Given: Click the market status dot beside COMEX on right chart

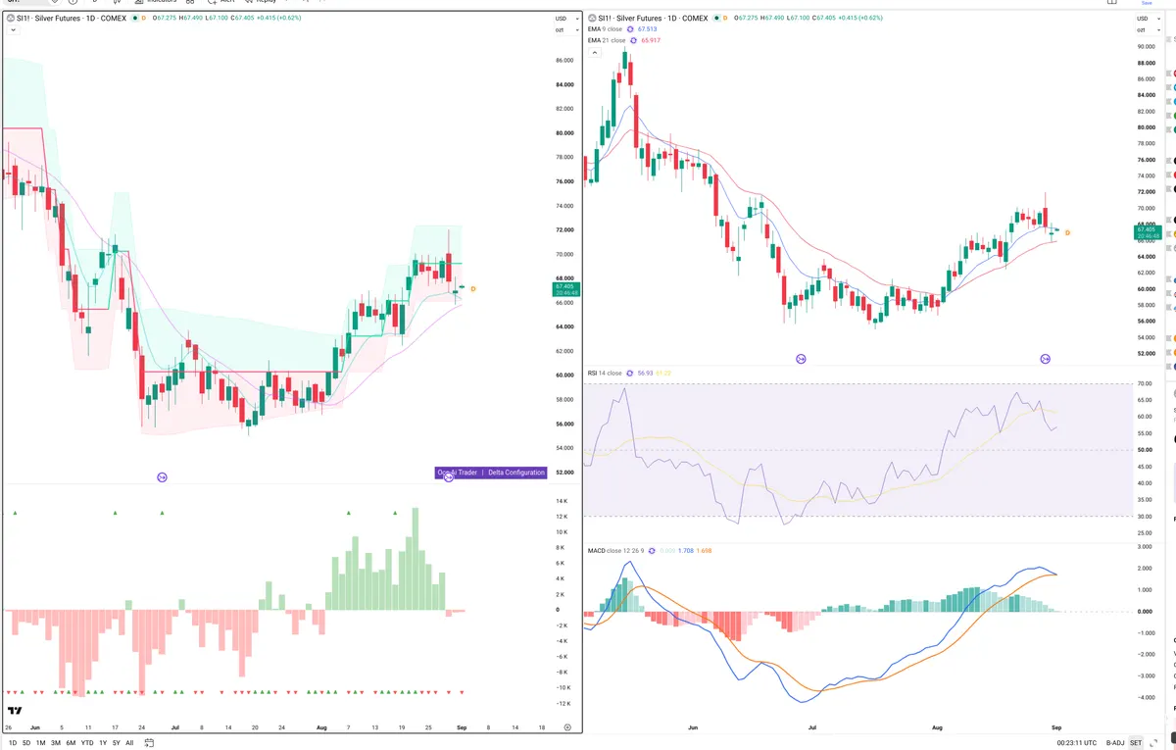Looking at the screenshot, I should (718, 18).
